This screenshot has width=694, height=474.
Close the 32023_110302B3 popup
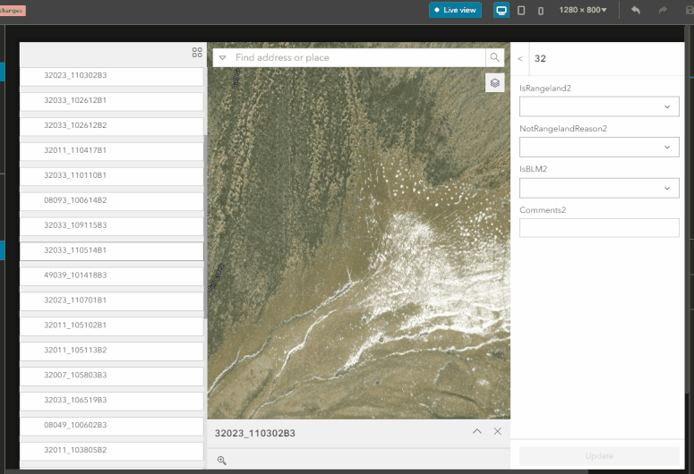click(498, 431)
